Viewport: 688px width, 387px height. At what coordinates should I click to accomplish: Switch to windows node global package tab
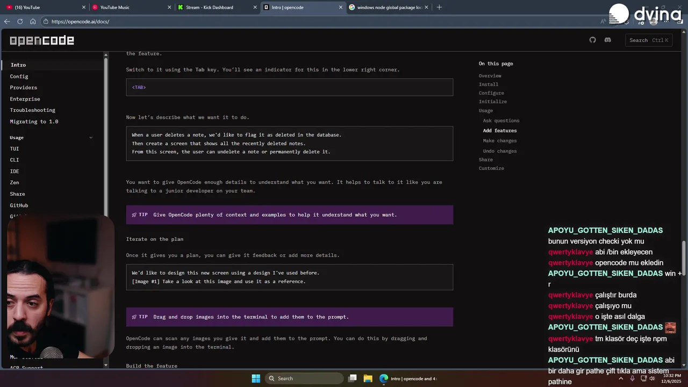point(388,8)
